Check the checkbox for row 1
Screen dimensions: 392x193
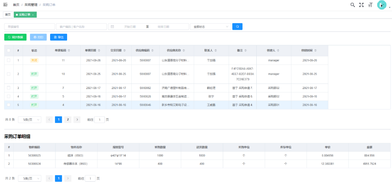9,60
